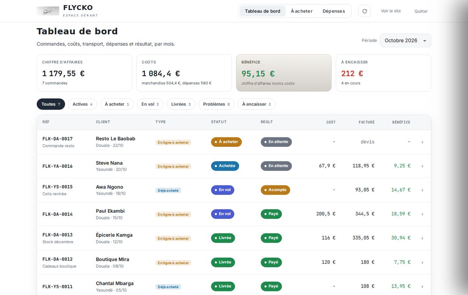Filter orders by À encaisser
Viewport: 468px width, 295px height.
[257, 104]
